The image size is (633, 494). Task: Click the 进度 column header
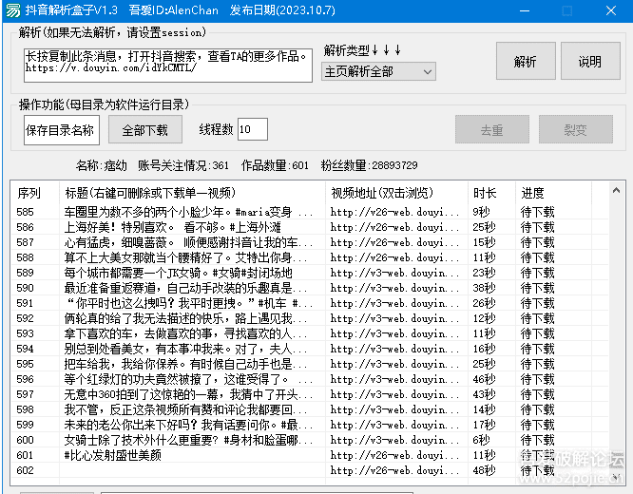[553, 193]
